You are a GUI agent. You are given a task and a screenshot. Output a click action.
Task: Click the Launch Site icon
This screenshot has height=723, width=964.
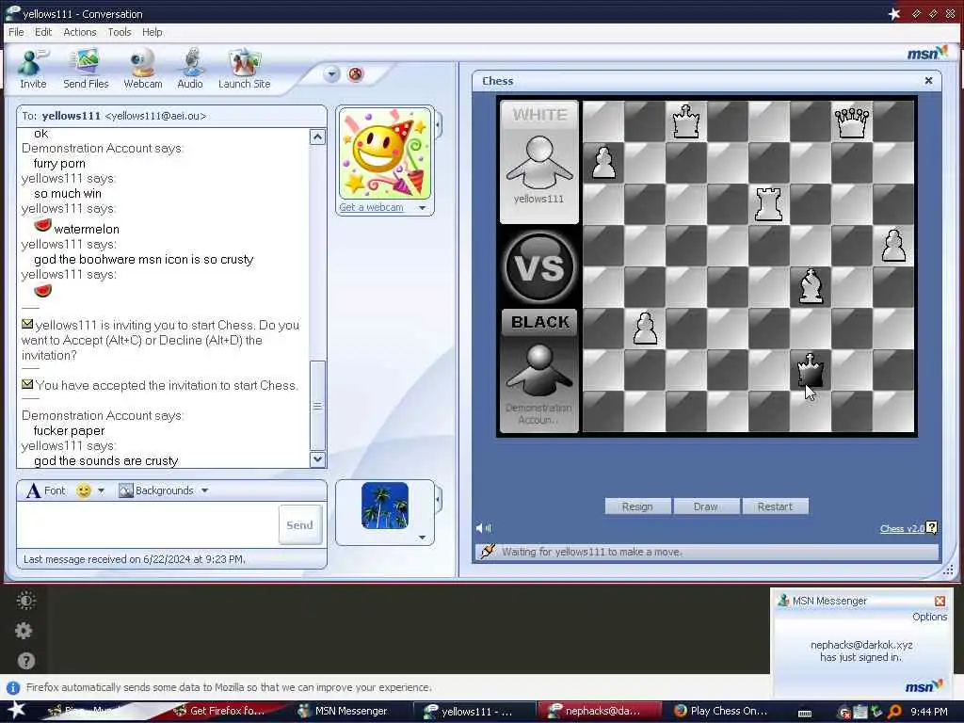(244, 69)
